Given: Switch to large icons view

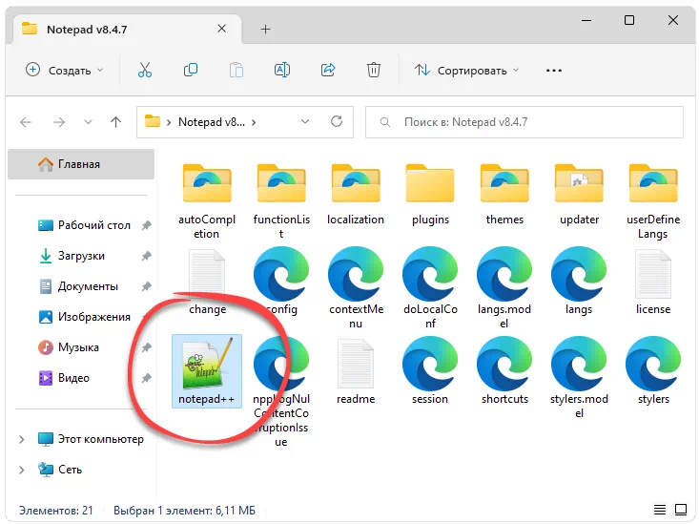Looking at the screenshot, I should pyautogui.click(x=681, y=510).
